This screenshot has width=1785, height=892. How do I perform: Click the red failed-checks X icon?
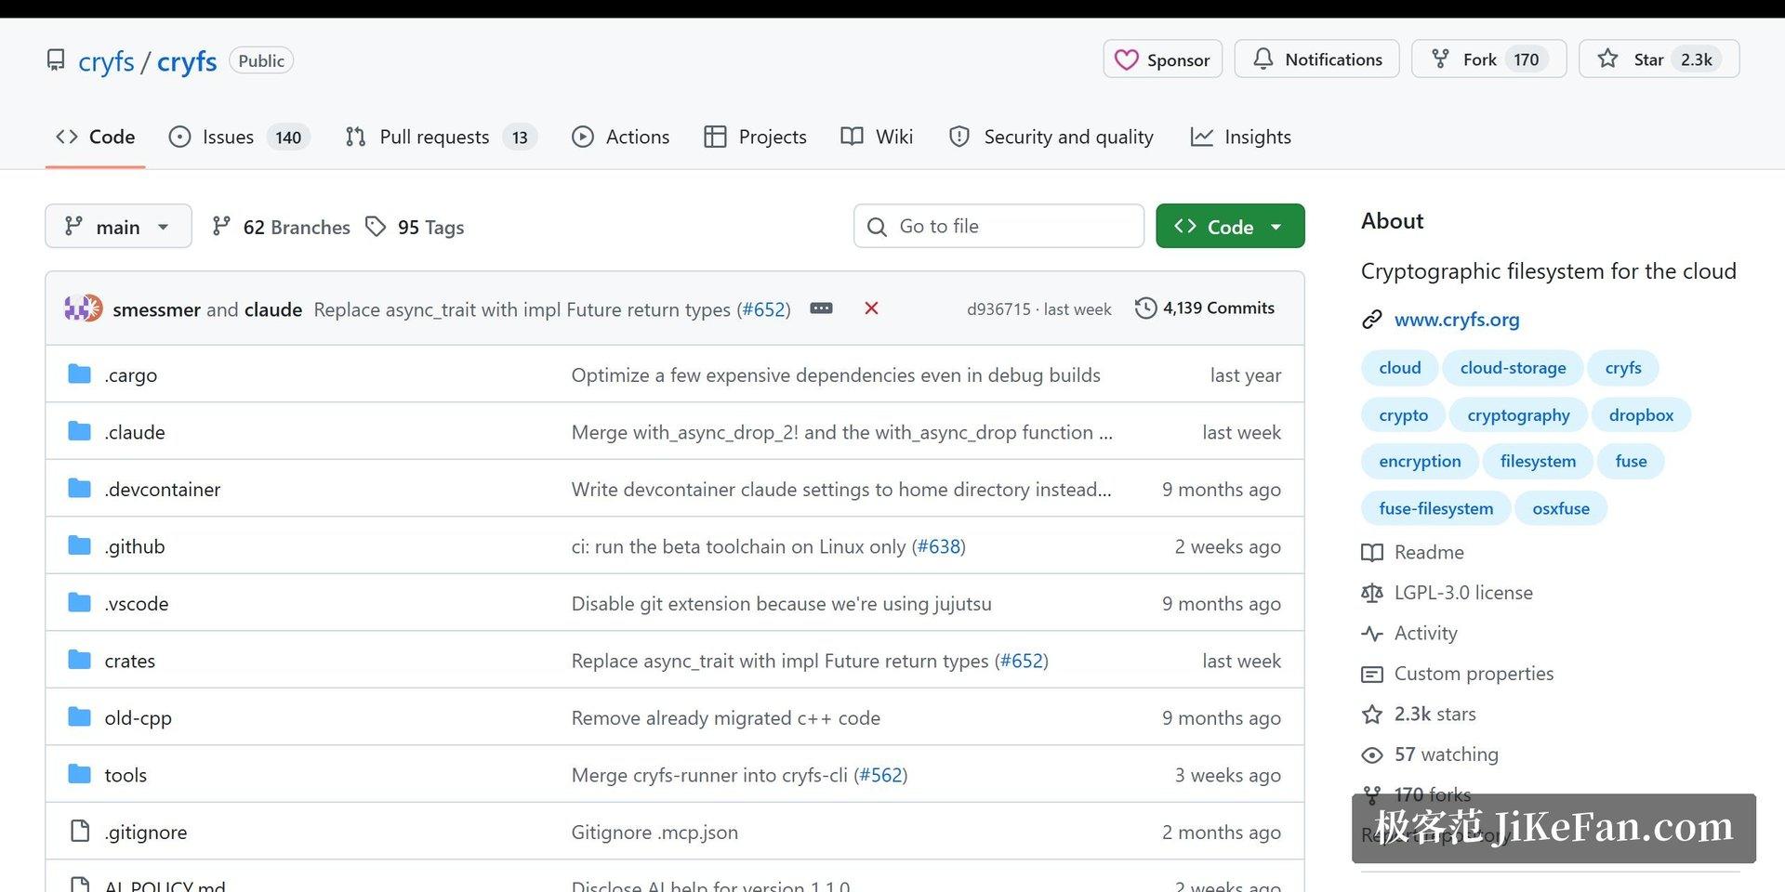pos(871,308)
